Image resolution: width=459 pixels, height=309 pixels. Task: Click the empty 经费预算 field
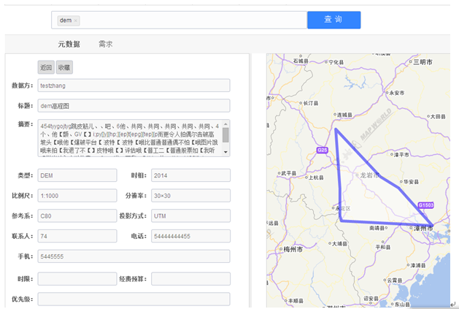tap(190, 279)
